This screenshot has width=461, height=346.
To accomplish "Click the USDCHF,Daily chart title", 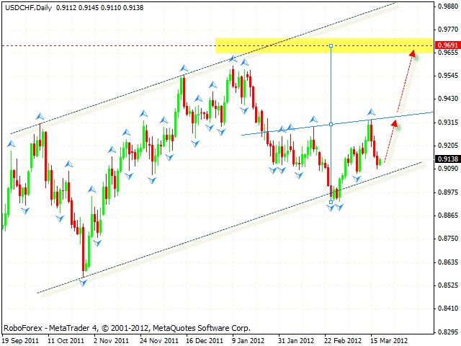I will (25, 6).
